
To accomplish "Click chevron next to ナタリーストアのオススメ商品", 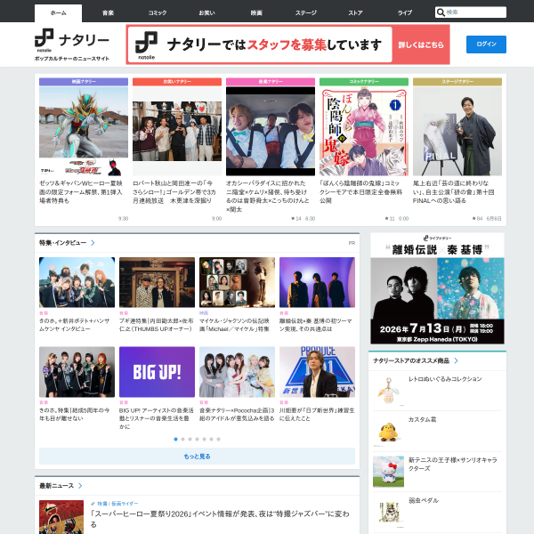I will click(456, 360).
